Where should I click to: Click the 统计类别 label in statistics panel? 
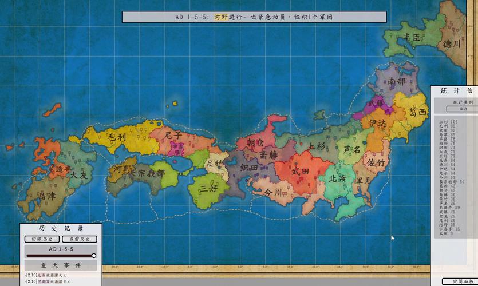click(463, 102)
